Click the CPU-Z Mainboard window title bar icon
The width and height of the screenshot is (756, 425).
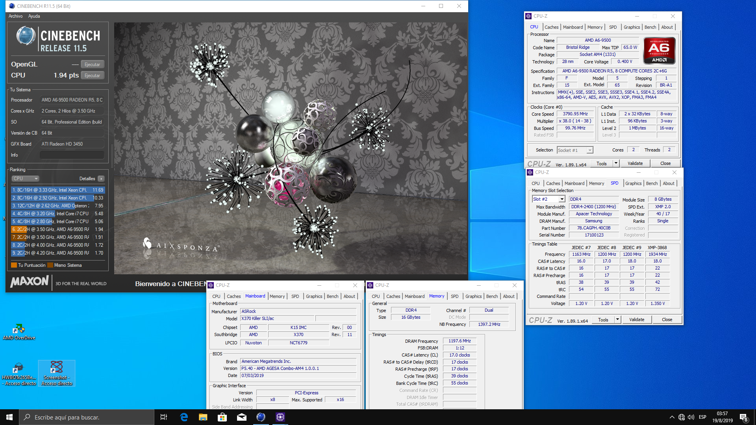coord(211,285)
